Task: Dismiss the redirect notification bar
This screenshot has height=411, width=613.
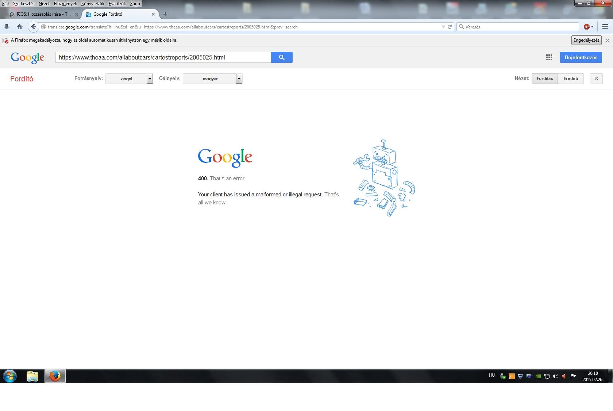Action: [608, 41]
